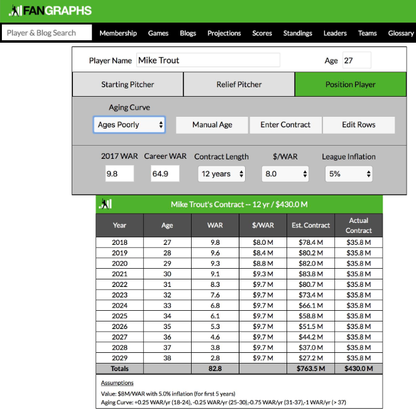Click the $8.4 M $/WAR cell

tap(263, 253)
